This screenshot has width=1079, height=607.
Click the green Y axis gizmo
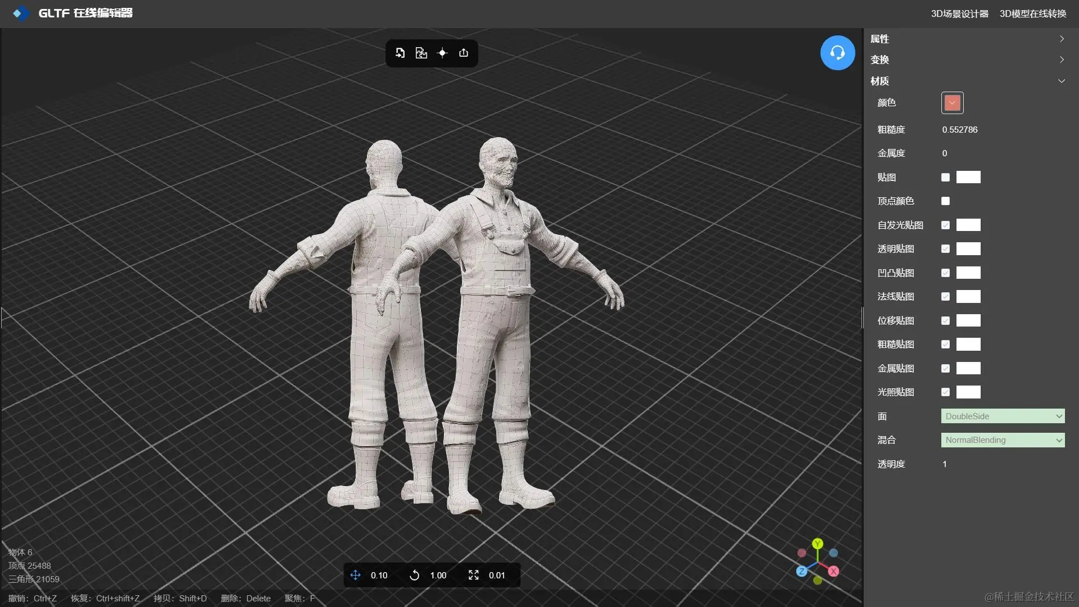(x=818, y=543)
